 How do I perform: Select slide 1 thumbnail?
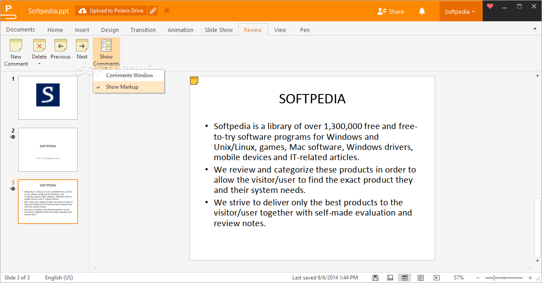pos(48,98)
